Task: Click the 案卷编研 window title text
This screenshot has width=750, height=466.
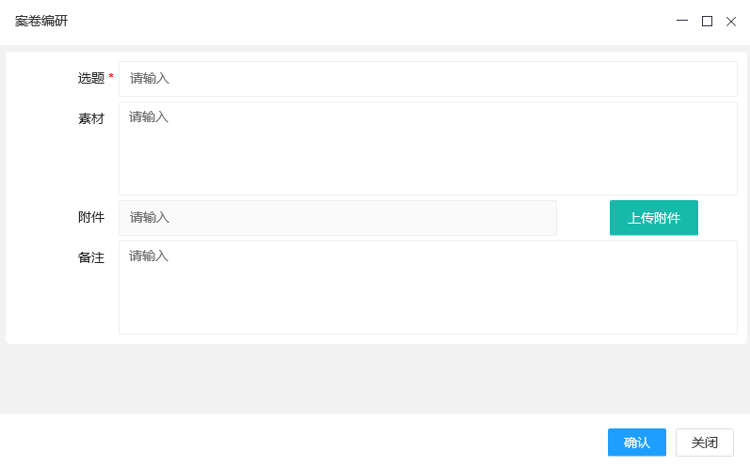Action: [x=41, y=21]
